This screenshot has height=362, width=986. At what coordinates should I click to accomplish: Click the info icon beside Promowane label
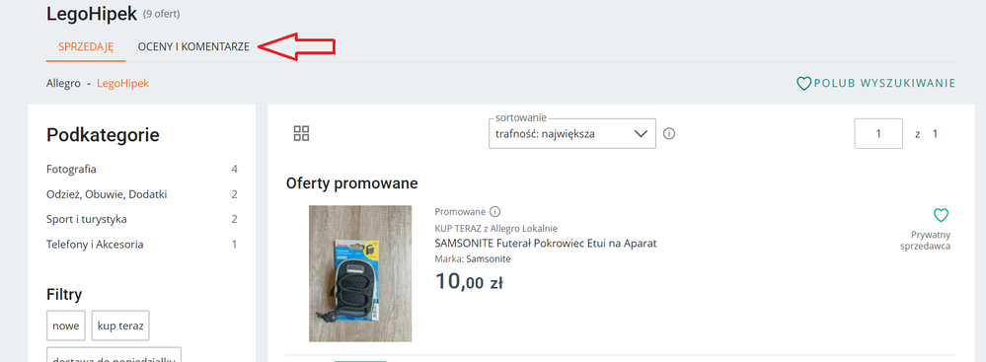(494, 211)
